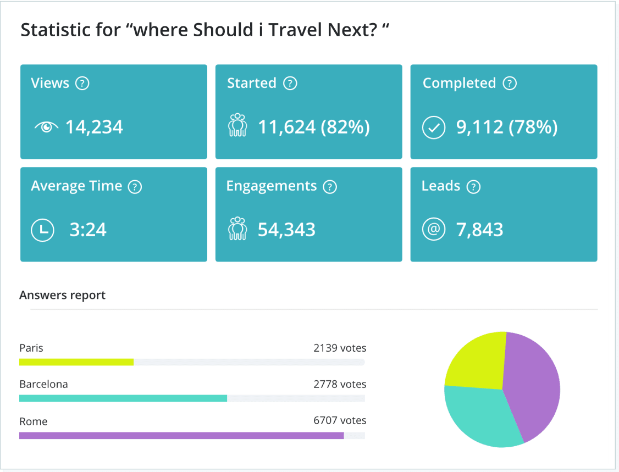Click the checkmark icon in Completed card
The height and width of the screenshot is (472, 619).
tap(433, 127)
